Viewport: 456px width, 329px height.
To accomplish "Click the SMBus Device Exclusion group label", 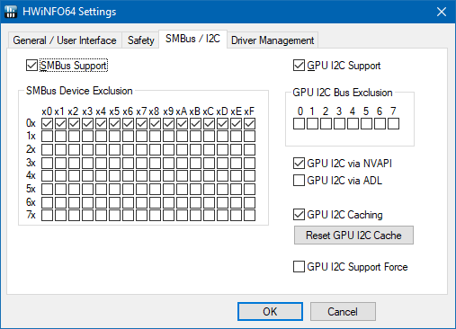I will (x=79, y=91).
